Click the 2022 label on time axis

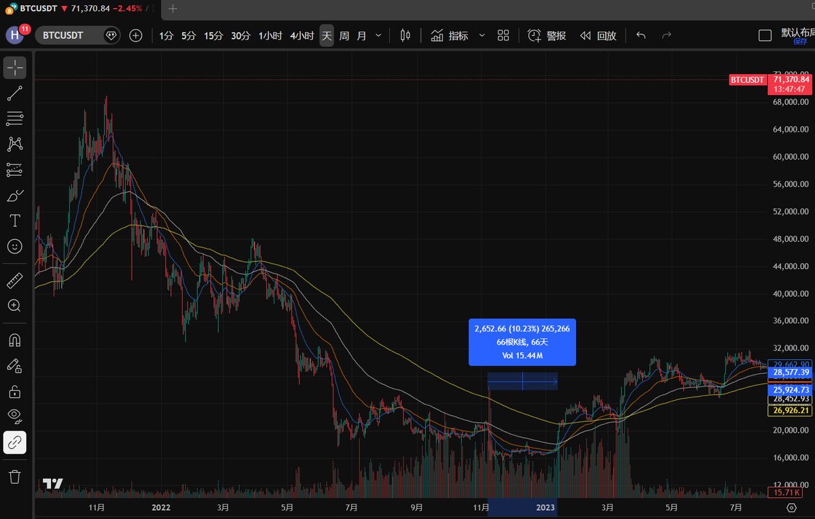[x=161, y=507]
